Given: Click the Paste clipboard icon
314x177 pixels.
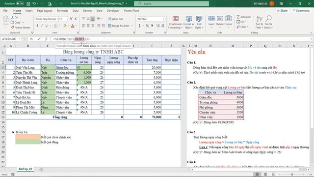Looking at the screenshot, I should coord(6,20).
